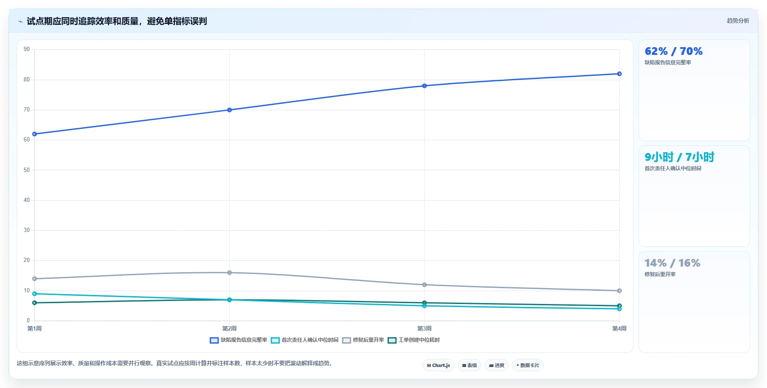Select the gray 修复后重开率 point at 第3周
767x388 pixels.
424,285
